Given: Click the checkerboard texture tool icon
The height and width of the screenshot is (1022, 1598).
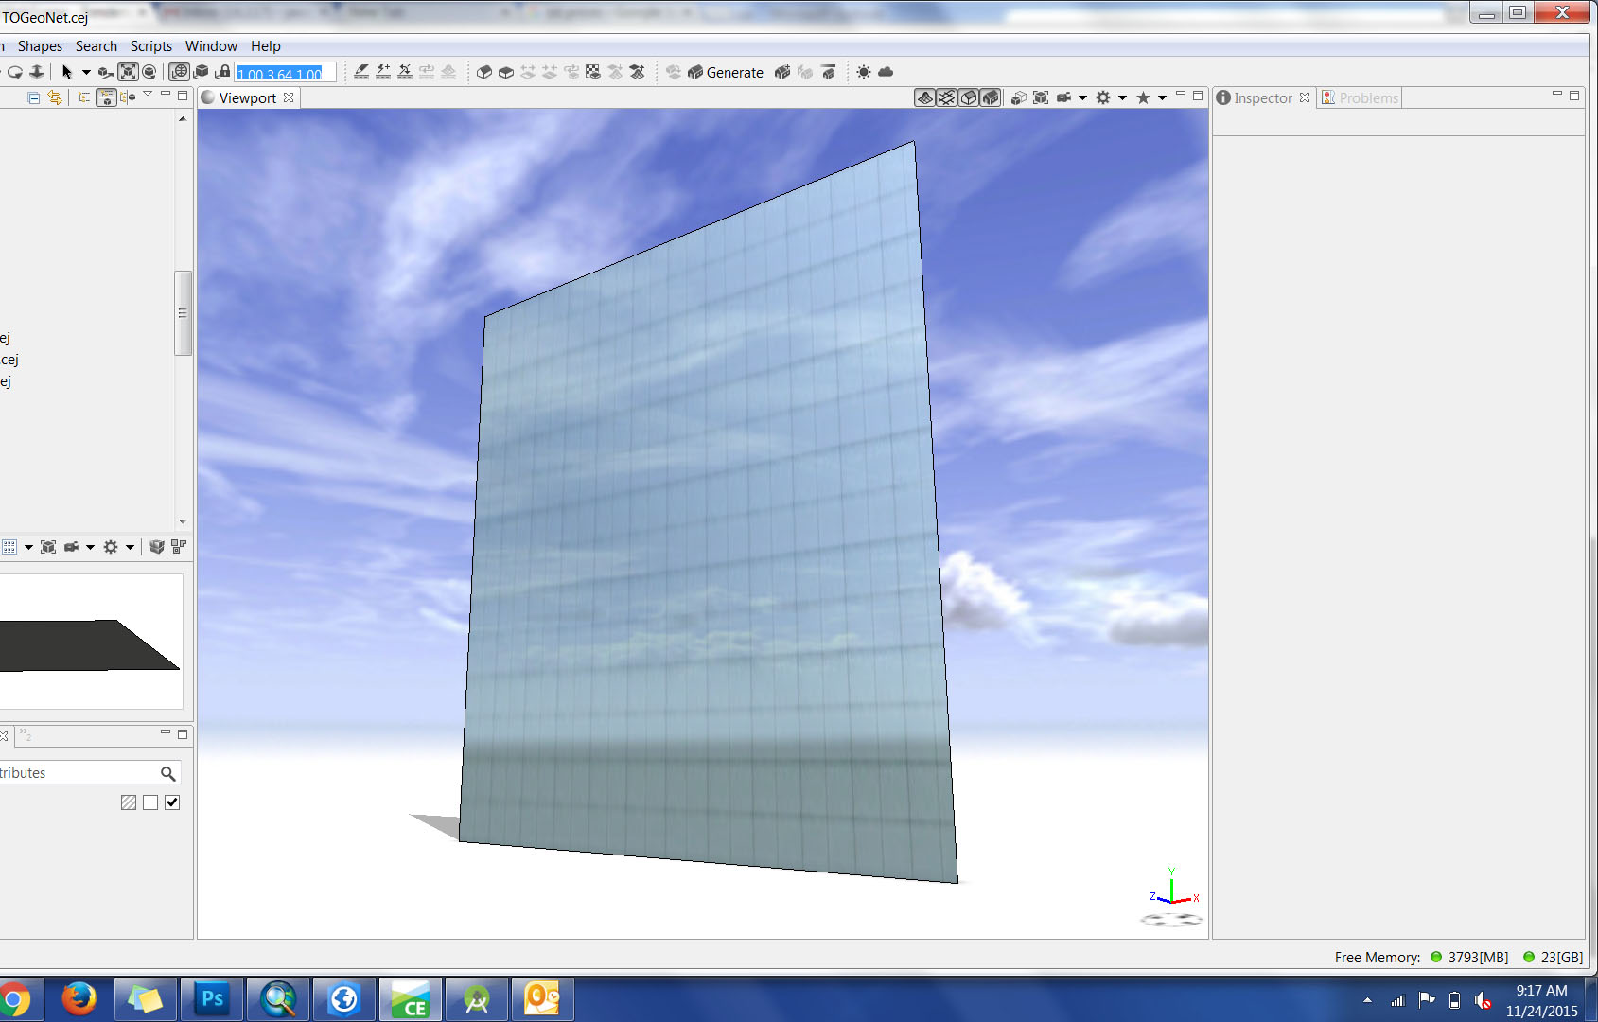Looking at the screenshot, I should (x=593, y=72).
